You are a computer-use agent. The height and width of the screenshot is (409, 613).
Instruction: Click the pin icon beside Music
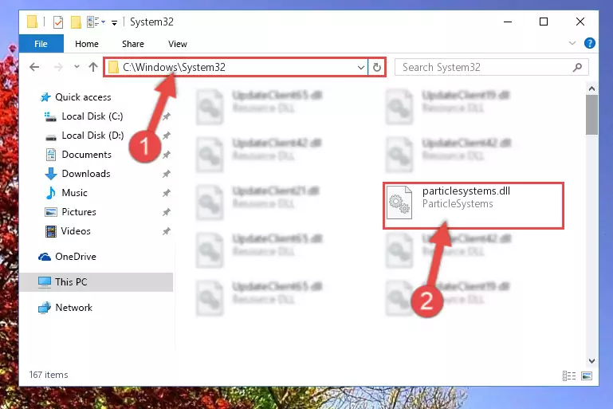[166, 193]
